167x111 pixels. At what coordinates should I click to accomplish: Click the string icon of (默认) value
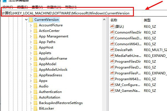tap(112, 26)
